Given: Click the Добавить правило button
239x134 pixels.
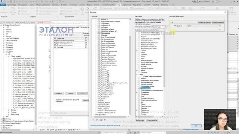Looking at the screenshot, I should click(204, 22).
